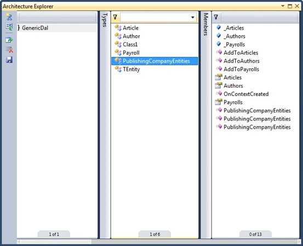
Task: Click the OnContextCreated method icon
Action: [219, 94]
